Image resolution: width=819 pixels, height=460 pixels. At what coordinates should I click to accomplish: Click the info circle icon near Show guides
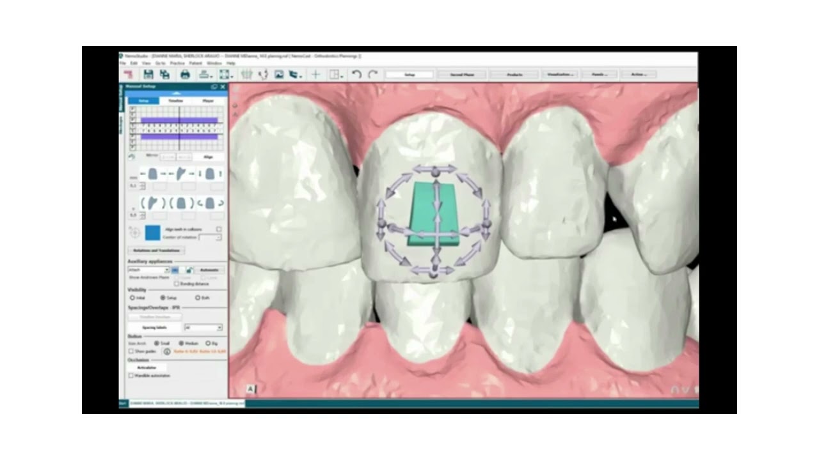[x=167, y=351]
